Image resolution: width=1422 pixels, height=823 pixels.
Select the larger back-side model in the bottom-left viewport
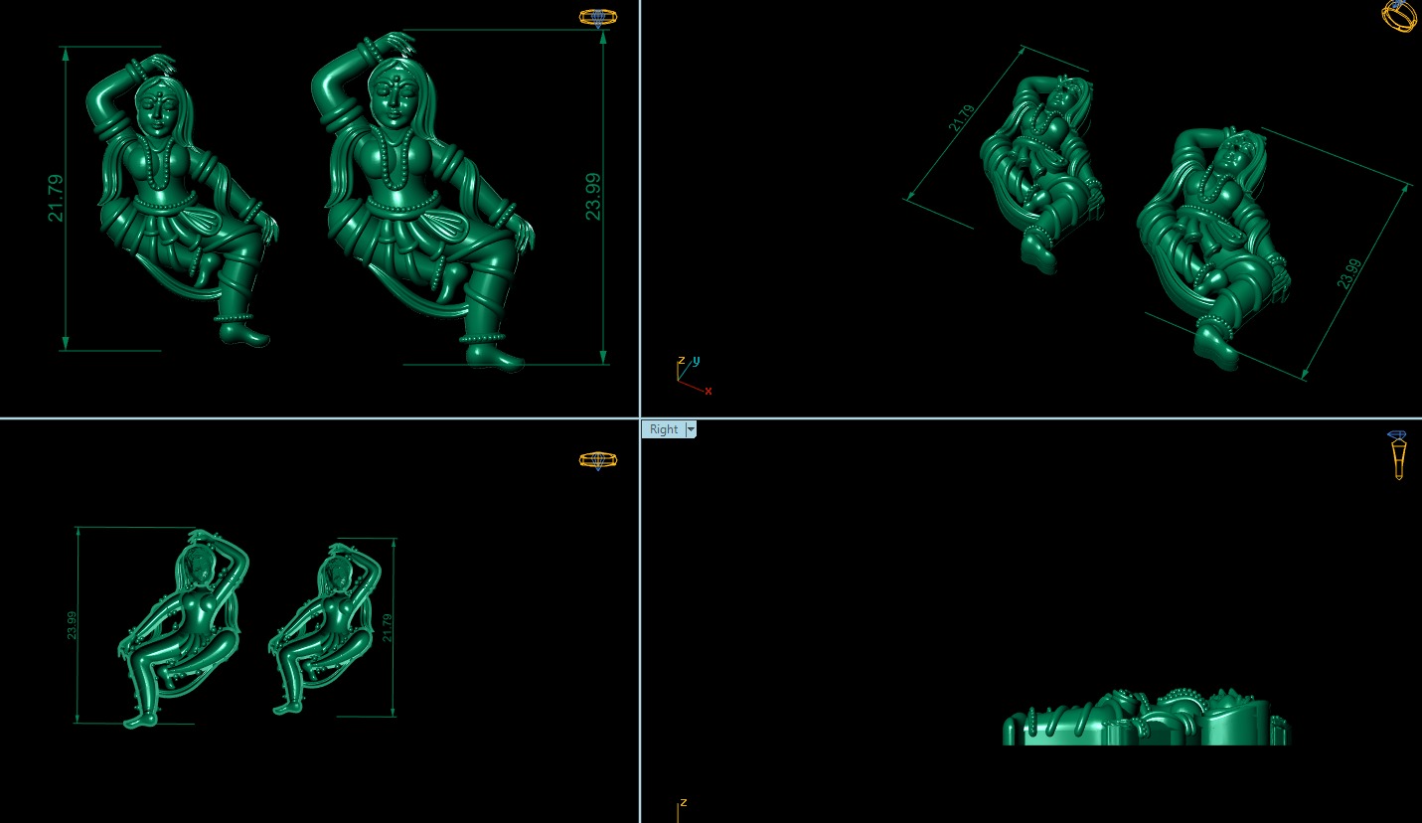[182, 628]
